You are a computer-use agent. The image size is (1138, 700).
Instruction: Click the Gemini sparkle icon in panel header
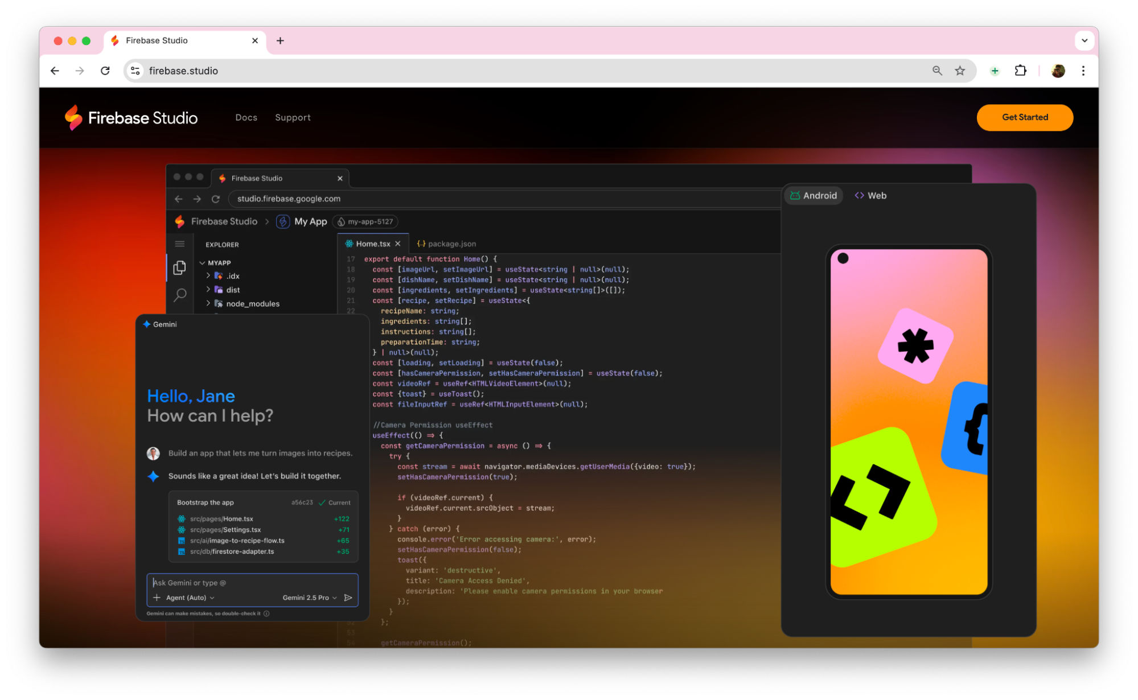146,324
